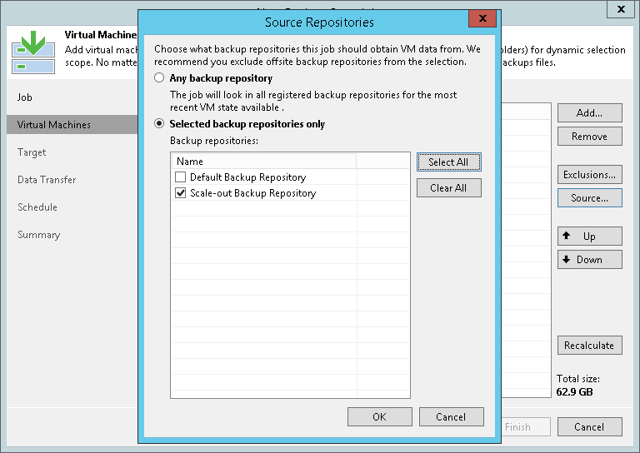Image resolution: width=640 pixels, height=453 pixels.
Task: Click the green arrow virtual machine icon
Action: [33, 52]
